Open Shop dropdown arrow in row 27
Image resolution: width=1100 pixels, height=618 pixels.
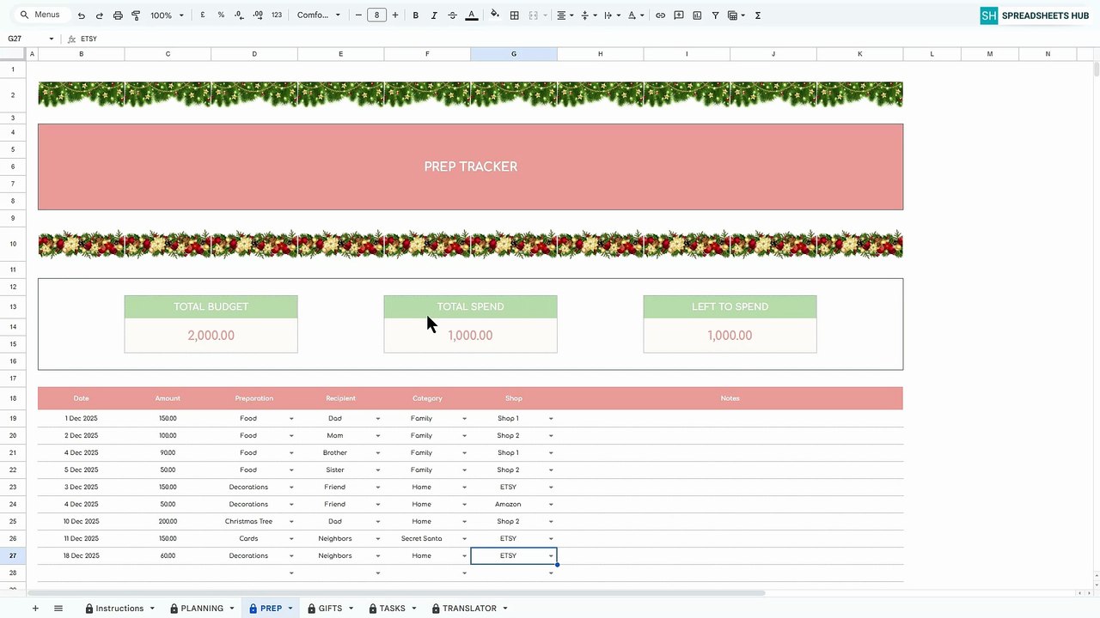point(551,556)
